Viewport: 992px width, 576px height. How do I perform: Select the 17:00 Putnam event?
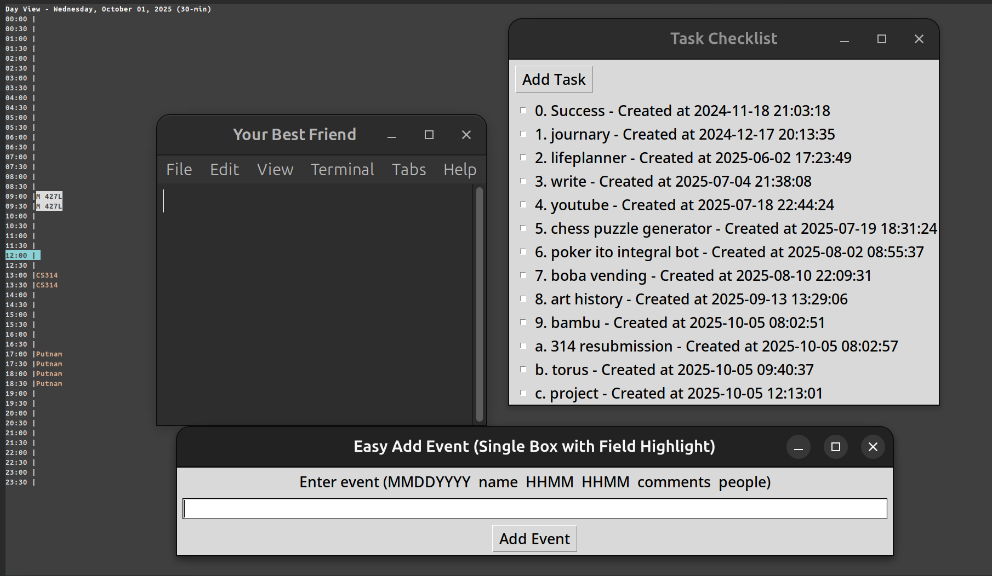49,354
